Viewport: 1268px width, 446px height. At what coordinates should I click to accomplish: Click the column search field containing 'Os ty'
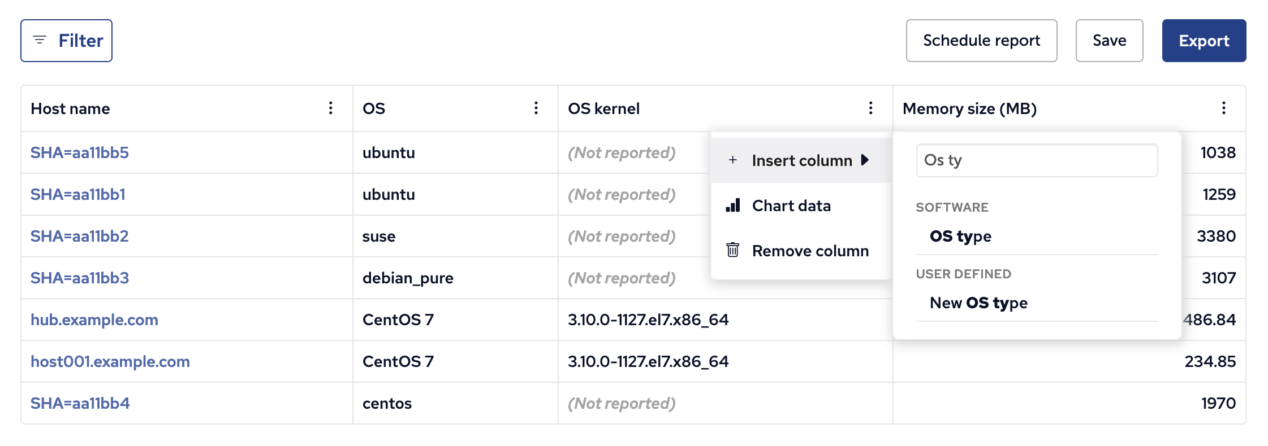1036,160
